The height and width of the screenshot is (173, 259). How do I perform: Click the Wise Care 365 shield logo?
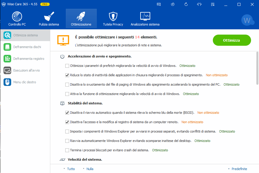pos(4,4)
